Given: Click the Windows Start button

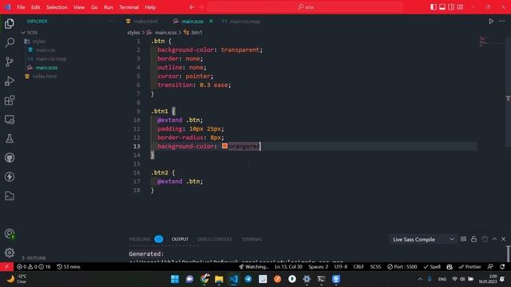Looking at the screenshot, I should point(175,279).
